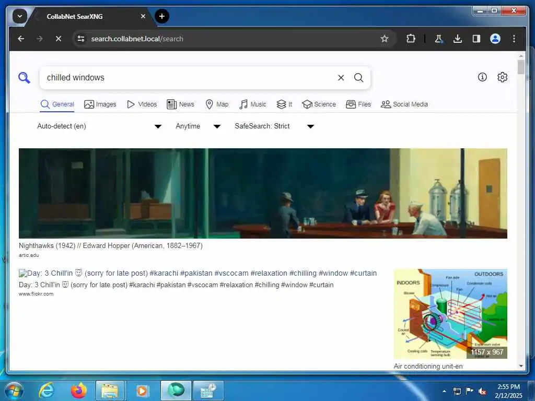Click the page vertical scrollbar thumb

521,67
